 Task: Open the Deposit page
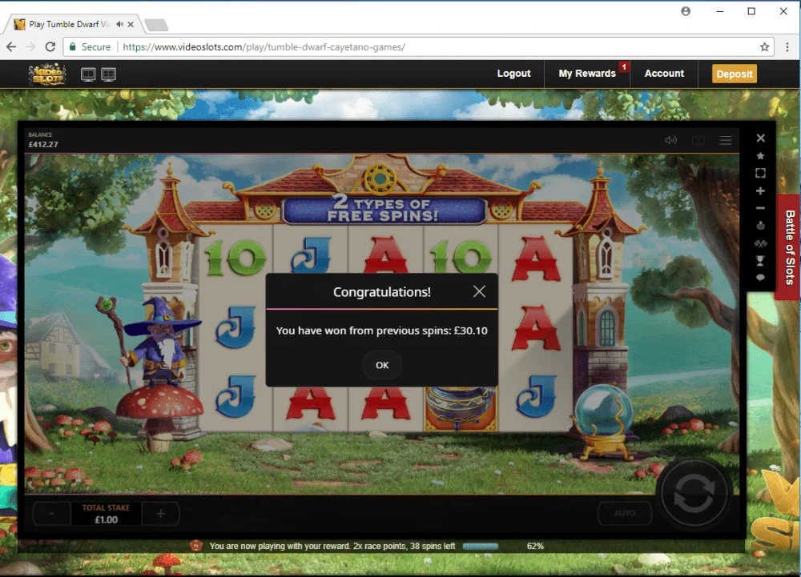(x=734, y=74)
